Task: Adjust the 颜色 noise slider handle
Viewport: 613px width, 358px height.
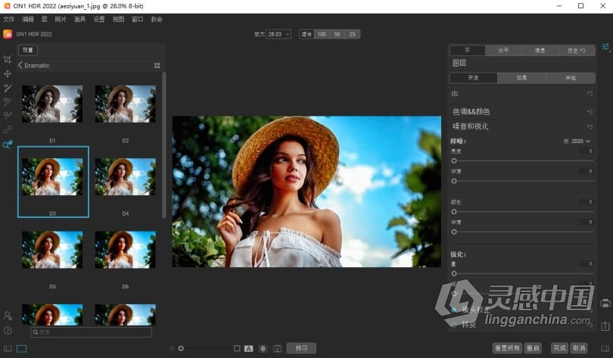Action: (x=454, y=211)
